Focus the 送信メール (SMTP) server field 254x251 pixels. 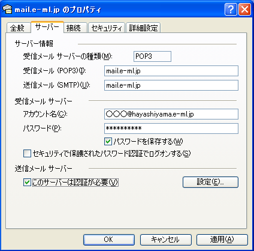point(171,85)
